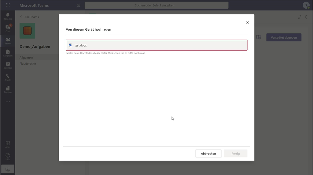Open the Chat icon in sidebar
The width and height of the screenshot is (313, 175).
8,28
